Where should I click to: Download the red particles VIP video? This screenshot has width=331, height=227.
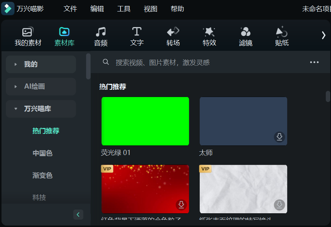(181, 204)
